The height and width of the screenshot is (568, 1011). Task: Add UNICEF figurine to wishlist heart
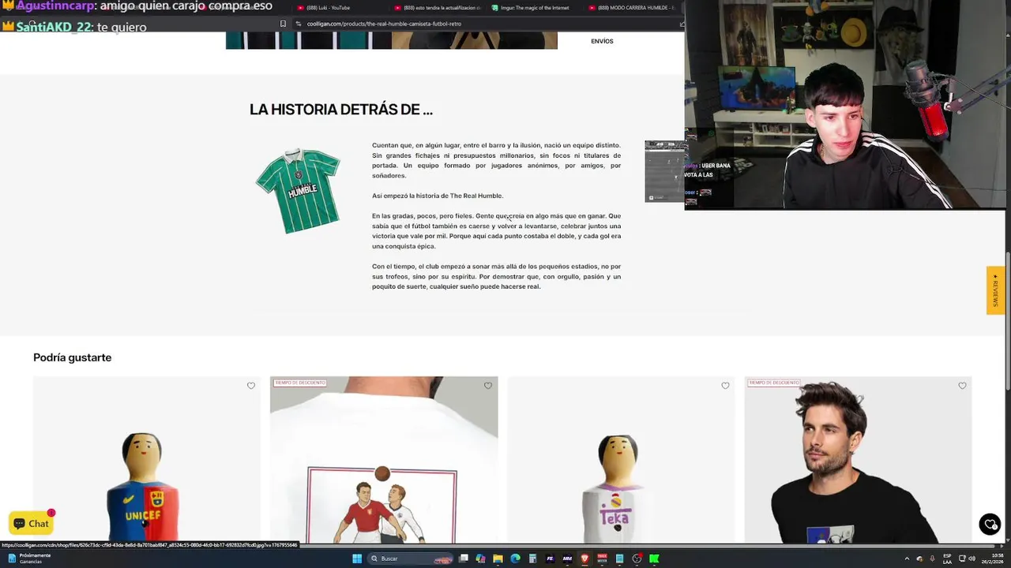point(251,386)
